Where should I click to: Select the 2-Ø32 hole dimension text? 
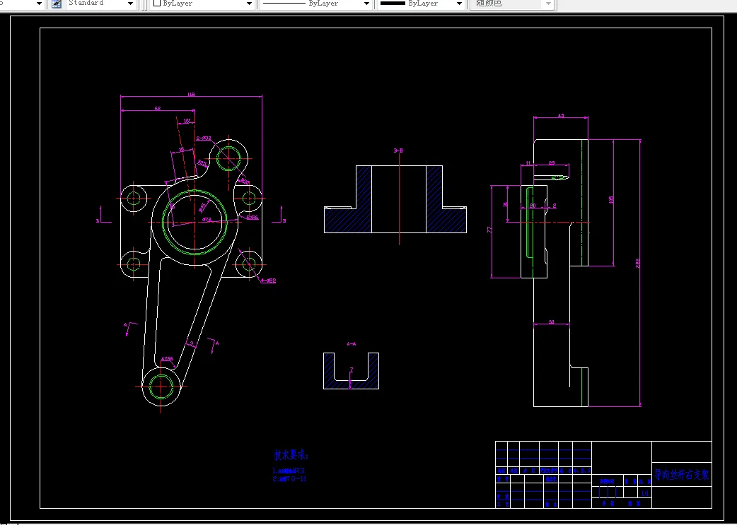click(x=204, y=138)
